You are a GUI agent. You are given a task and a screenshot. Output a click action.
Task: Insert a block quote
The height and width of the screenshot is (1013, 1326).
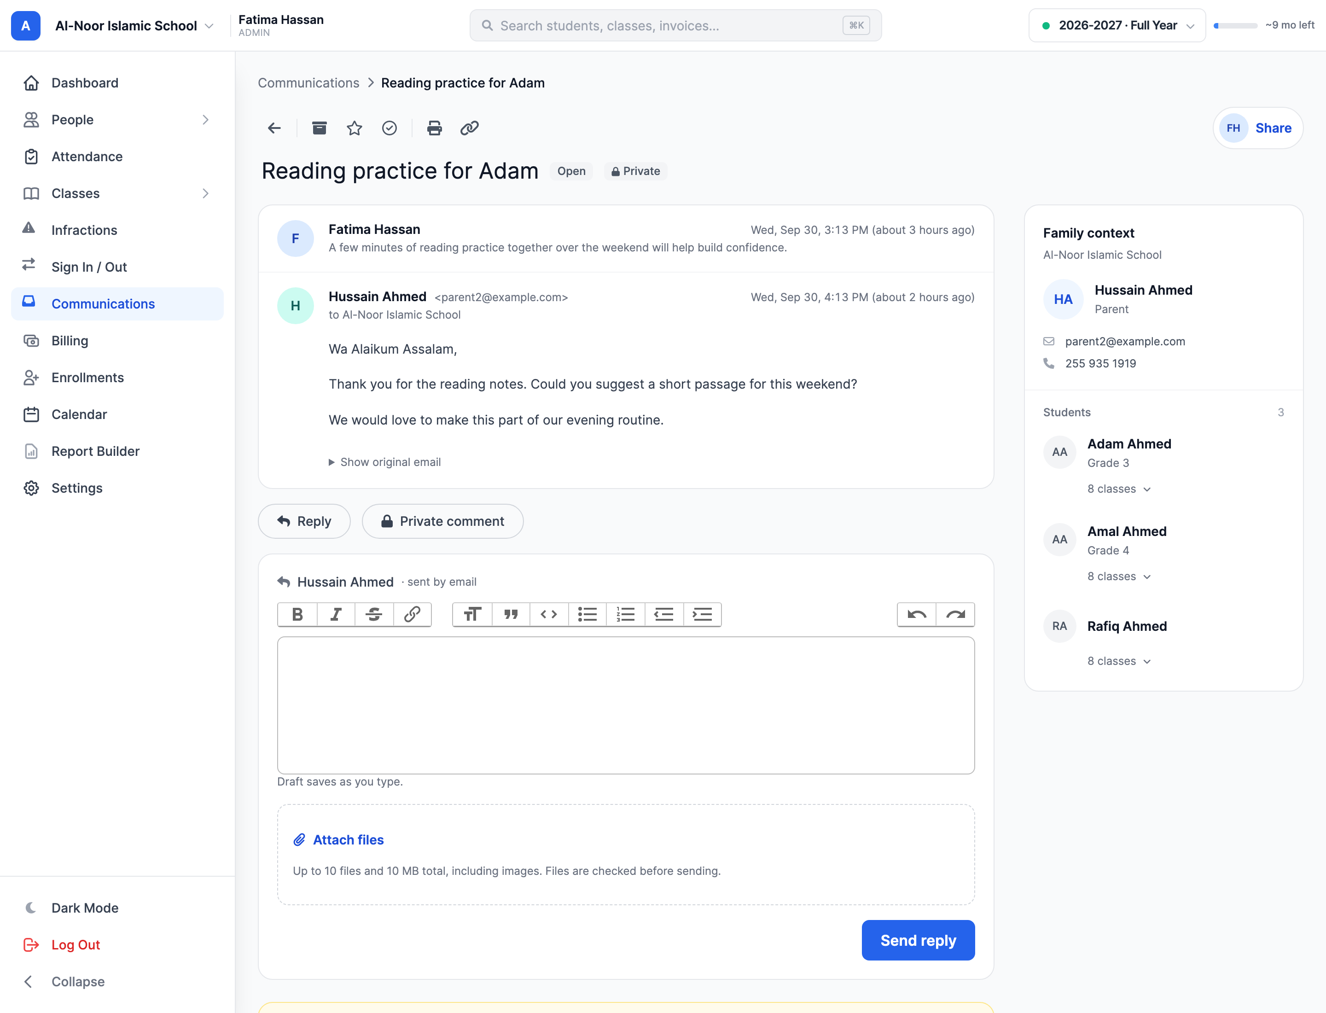(511, 614)
